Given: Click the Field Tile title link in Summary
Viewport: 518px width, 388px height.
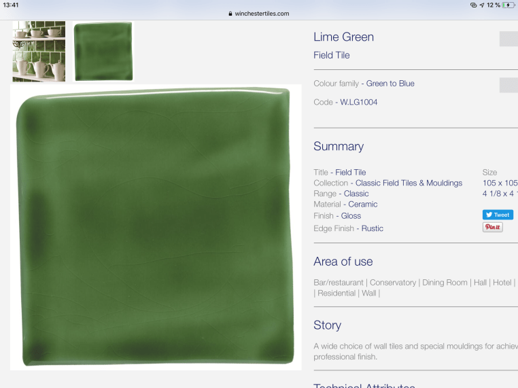Looking at the screenshot, I should coord(350,173).
